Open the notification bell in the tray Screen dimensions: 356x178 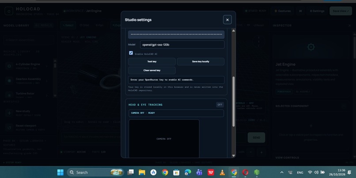[349, 172]
